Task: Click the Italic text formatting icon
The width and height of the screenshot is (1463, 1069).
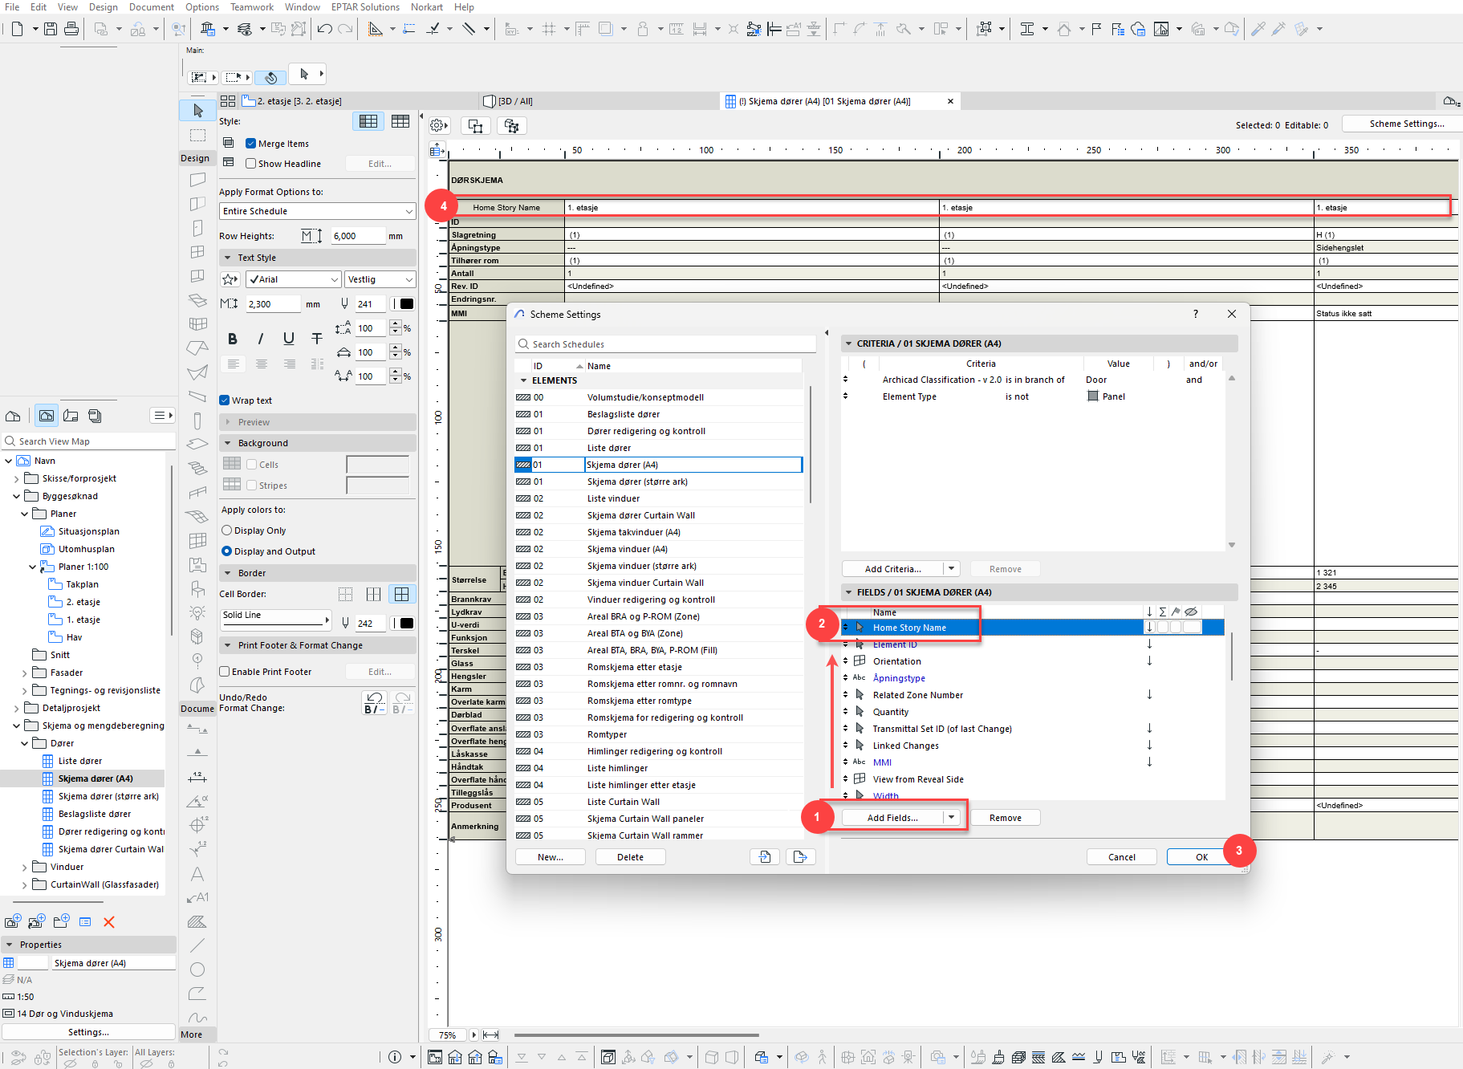Action: click(260, 339)
